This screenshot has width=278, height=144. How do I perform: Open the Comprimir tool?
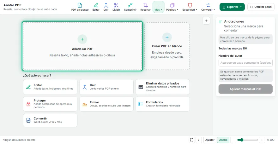[x=130, y=7]
